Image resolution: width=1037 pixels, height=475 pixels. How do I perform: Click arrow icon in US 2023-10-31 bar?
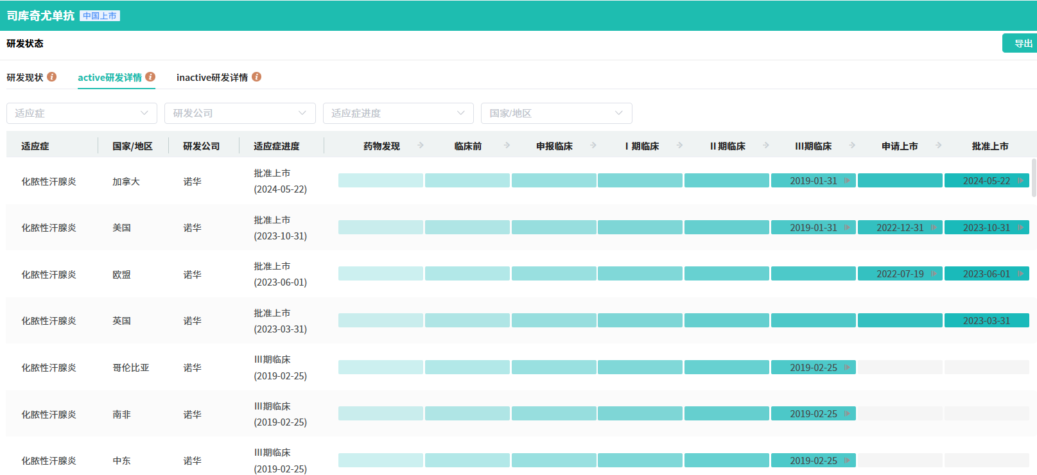pos(1020,228)
